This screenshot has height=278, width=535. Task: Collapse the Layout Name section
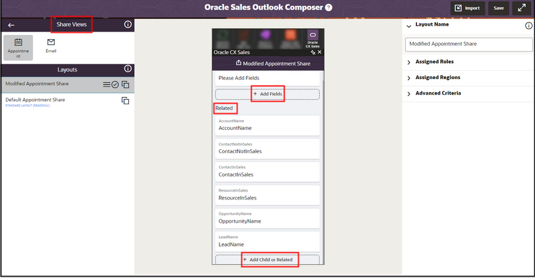coord(409,26)
